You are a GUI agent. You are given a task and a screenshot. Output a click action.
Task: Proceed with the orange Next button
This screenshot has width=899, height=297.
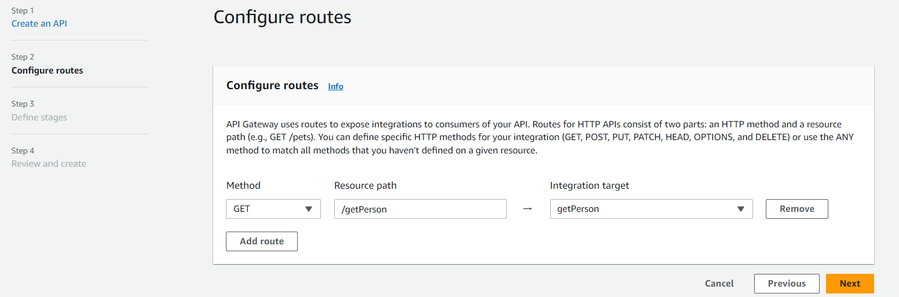click(850, 284)
